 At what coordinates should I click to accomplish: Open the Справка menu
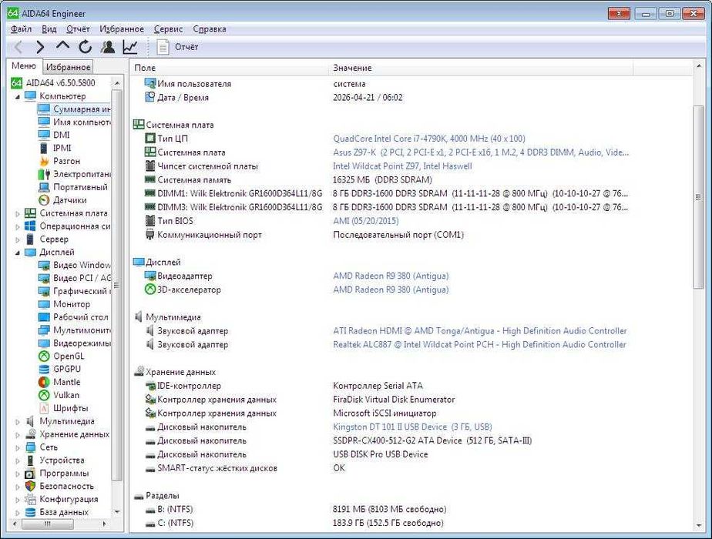[x=210, y=29]
